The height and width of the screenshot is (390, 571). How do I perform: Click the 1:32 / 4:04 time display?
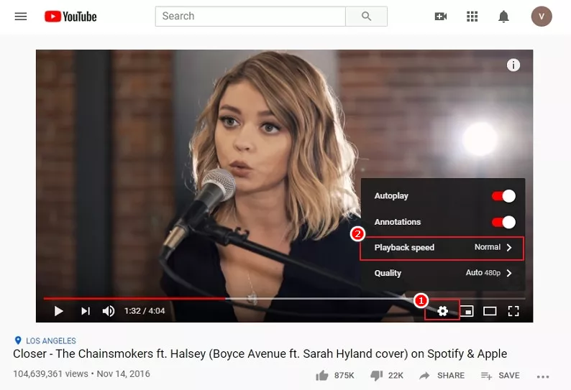145,311
